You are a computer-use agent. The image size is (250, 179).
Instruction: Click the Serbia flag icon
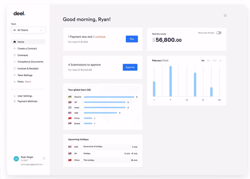(x=70, y=123)
